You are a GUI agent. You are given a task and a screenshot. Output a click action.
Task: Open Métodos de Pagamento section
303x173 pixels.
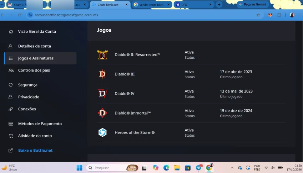coord(40,124)
